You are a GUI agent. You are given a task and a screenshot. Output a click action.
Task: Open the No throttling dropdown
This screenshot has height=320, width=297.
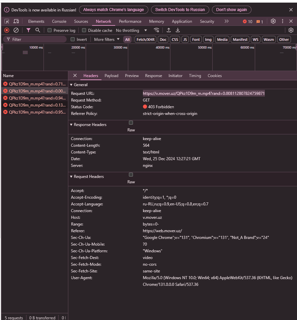tap(131, 30)
